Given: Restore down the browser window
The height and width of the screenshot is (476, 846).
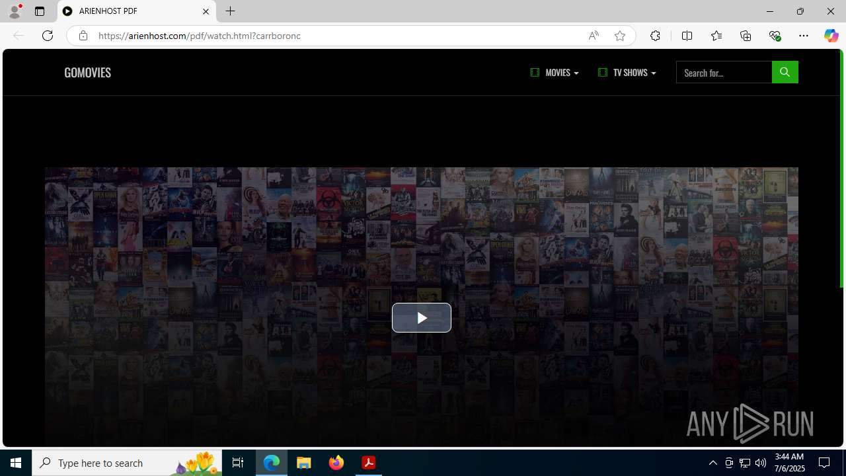Looking at the screenshot, I should 800,11.
